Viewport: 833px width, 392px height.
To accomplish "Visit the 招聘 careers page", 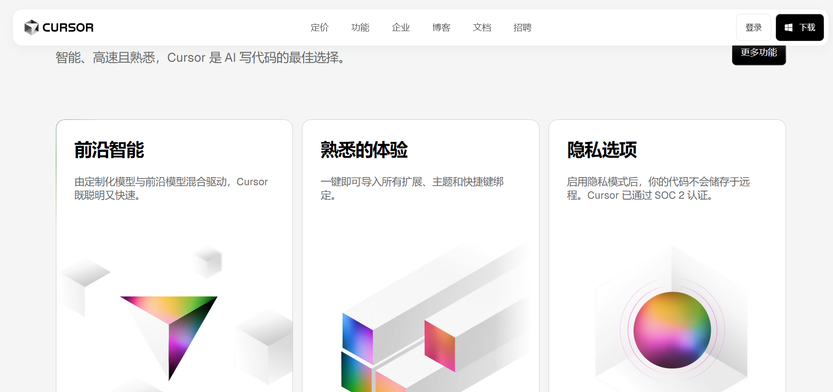I will 522,27.
